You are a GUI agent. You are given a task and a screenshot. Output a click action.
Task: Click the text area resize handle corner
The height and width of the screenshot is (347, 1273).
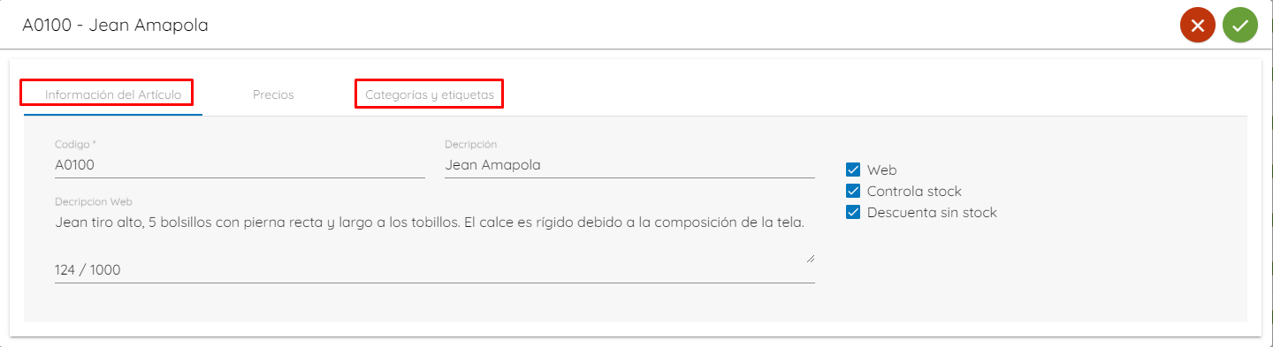point(810,258)
